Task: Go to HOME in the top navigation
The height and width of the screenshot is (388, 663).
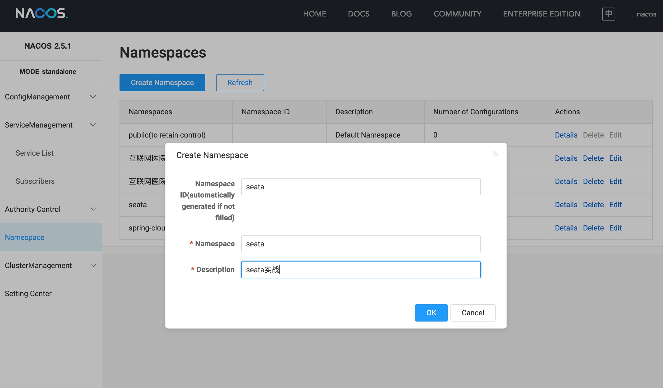Action: [315, 14]
